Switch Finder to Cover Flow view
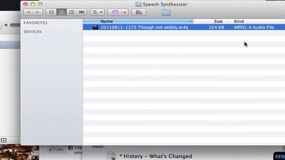The height and width of the screenshot is (160, 285). click(81, 12)
